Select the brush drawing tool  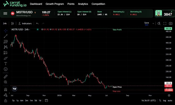6,58
